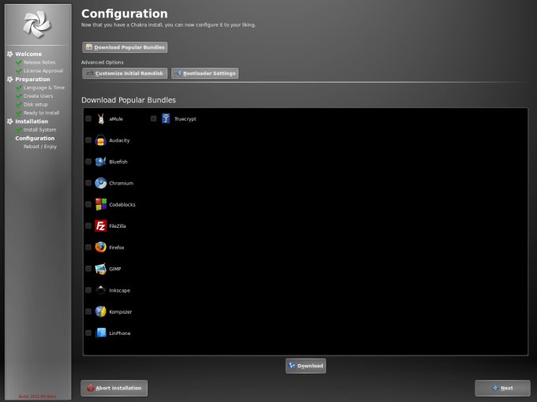Proceed with the Next button
Image resolution: width=537 pixels, height=402 pixels.
click(502, 388)
